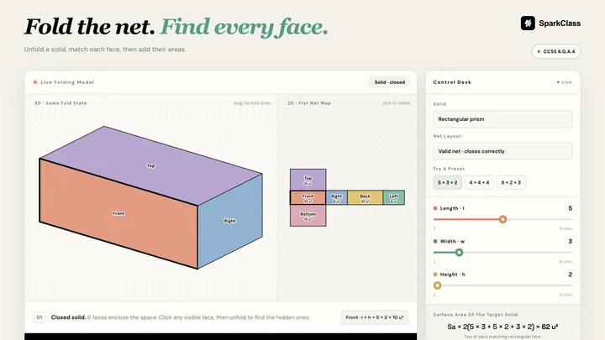
Task: Click the 'drag the fold slider' hint
Action: [x=252, y=103]
